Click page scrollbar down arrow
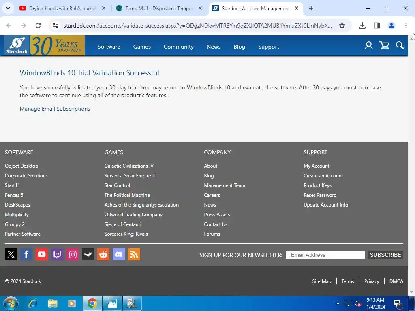The height and width of the screenshot is (311, 415). click(x=411, y=292)
